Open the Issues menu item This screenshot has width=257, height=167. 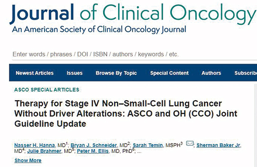[75, 73]
